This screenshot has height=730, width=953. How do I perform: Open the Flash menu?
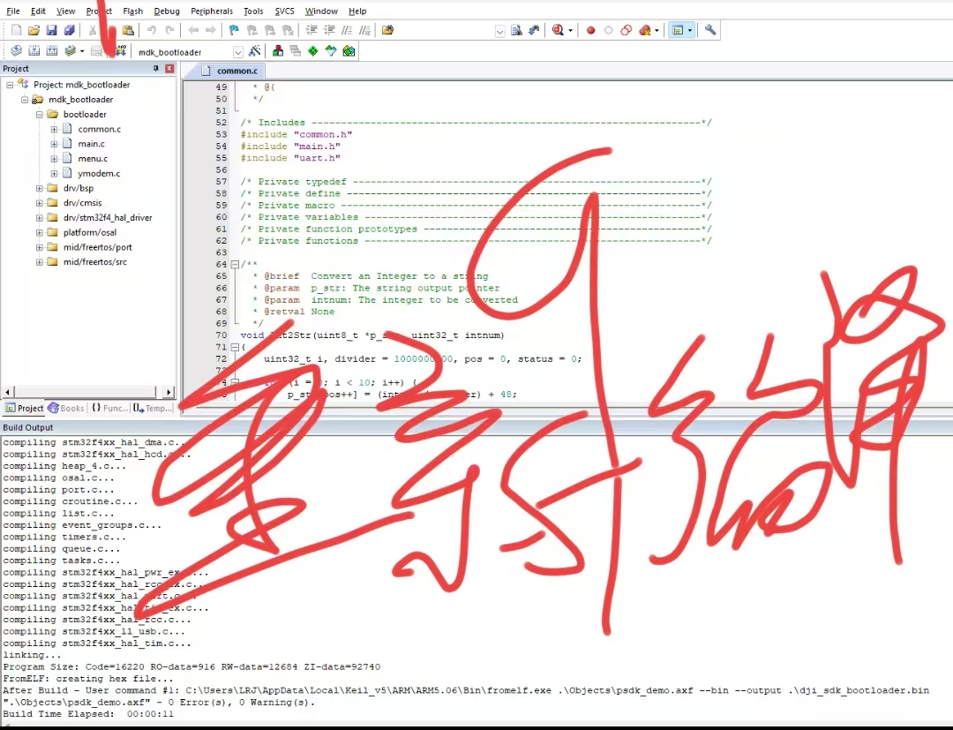(132, 11)
